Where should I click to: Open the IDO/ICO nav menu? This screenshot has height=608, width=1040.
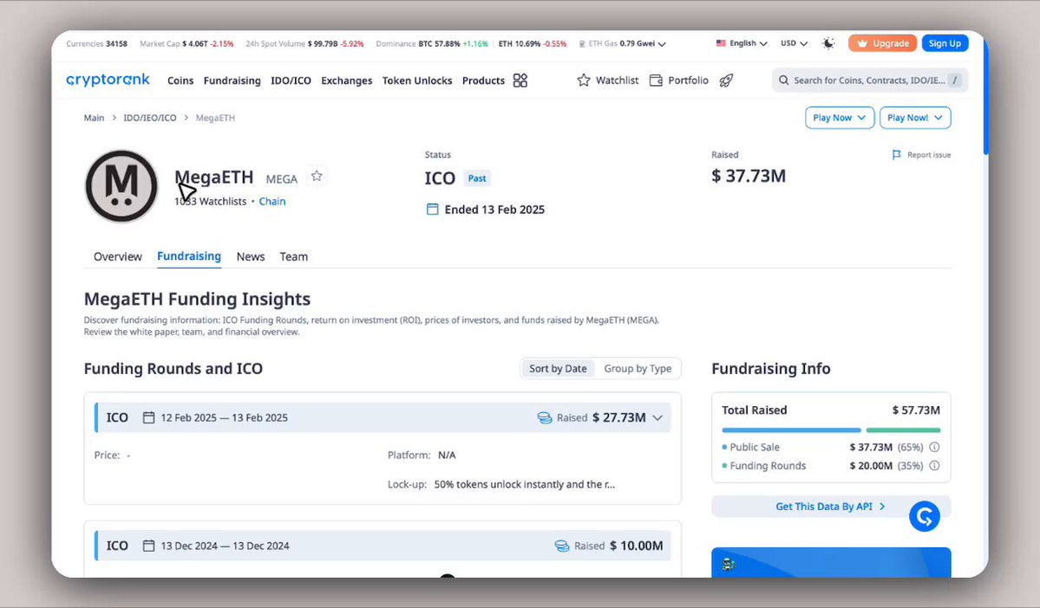click(x=291, y=81)
